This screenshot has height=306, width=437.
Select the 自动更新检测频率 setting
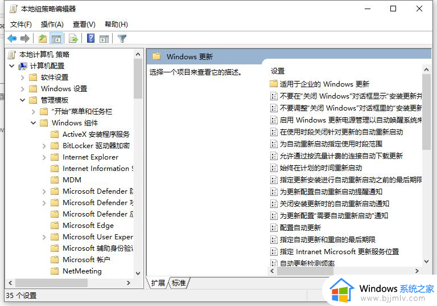coord(307,263)
